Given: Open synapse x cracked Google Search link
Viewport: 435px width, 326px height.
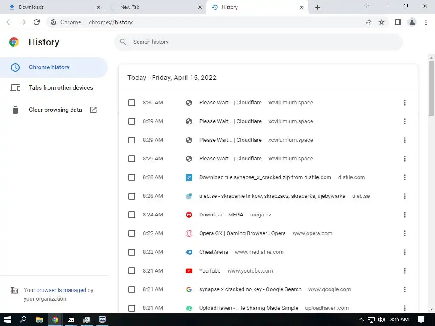Looking at the screenshot, I should pyautogui.click(x=250, y=289).
